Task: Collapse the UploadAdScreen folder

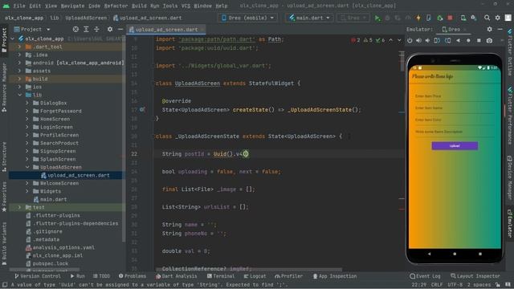Action: point(27,167)
